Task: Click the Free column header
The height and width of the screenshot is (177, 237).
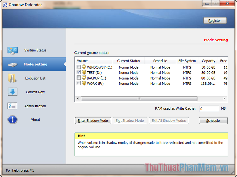Action: [x=222, y=61]
